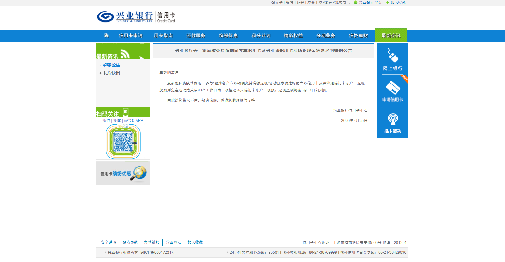Screen dimensions: 505x262
Task: Go to 还款服务 in navigation
Action: [x=196, y=36]
